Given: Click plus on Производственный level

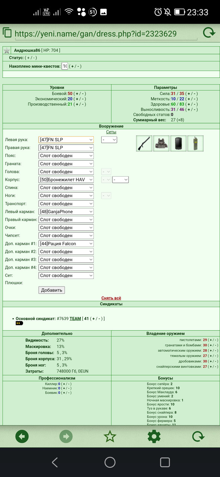Looking at the screenshot, I should click(x=76, y=104).
